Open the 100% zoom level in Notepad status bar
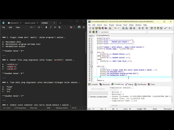This screenshot has height=130, width=174. point(48,108)
